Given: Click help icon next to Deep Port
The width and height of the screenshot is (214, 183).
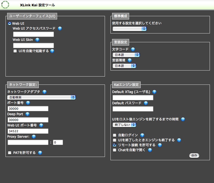Looking at the screenshot, I should click(x=27, y=114).
